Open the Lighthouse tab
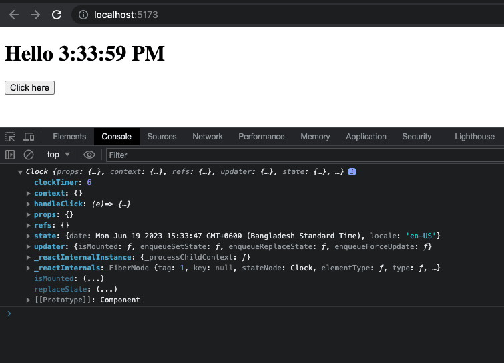 point(475,137)
